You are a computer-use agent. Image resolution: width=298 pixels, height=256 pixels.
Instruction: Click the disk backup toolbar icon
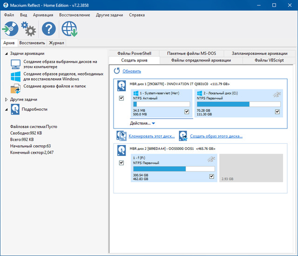(10, 29)
